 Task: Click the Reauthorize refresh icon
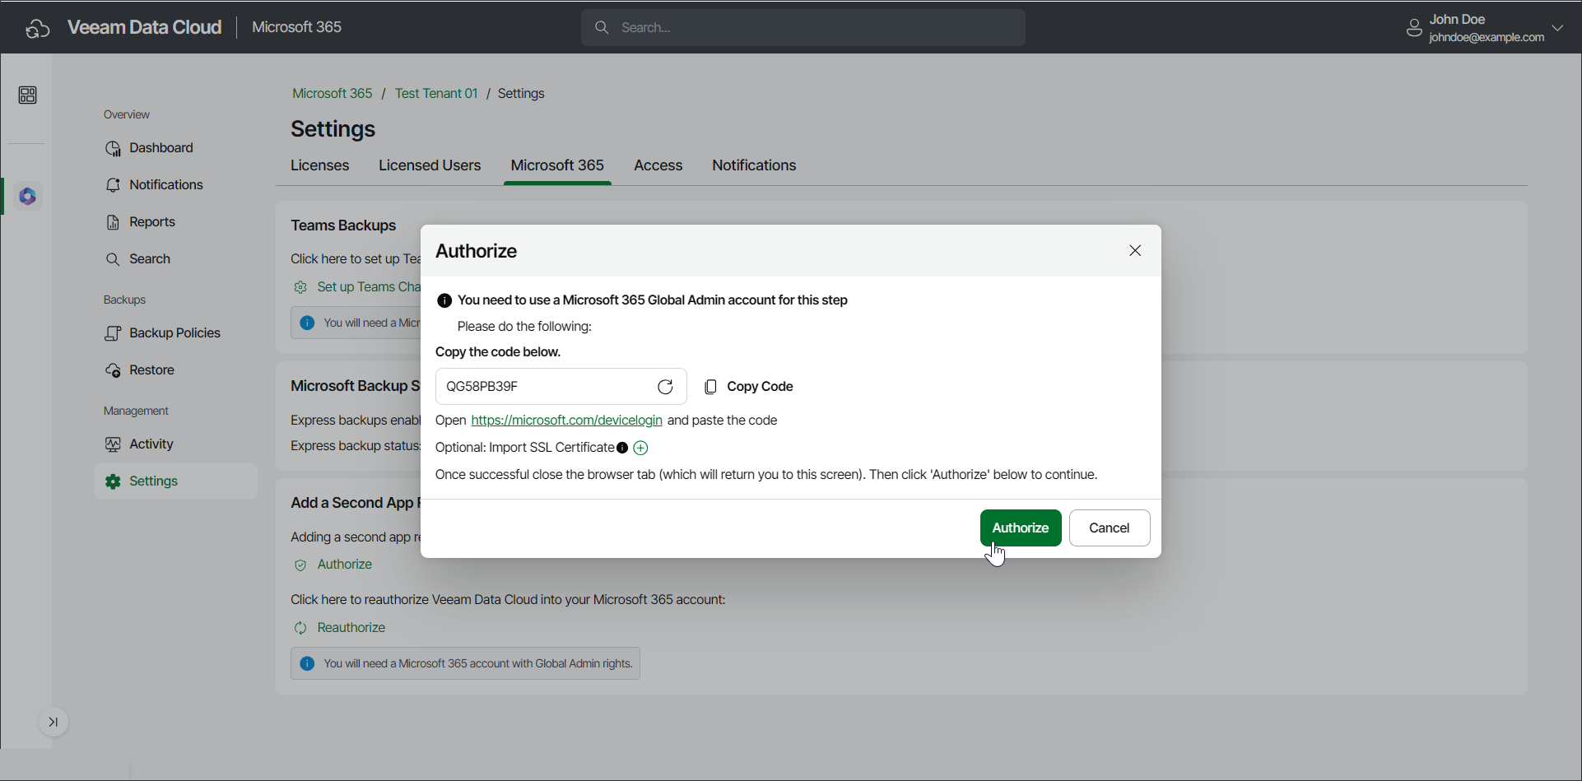point(300,628)
